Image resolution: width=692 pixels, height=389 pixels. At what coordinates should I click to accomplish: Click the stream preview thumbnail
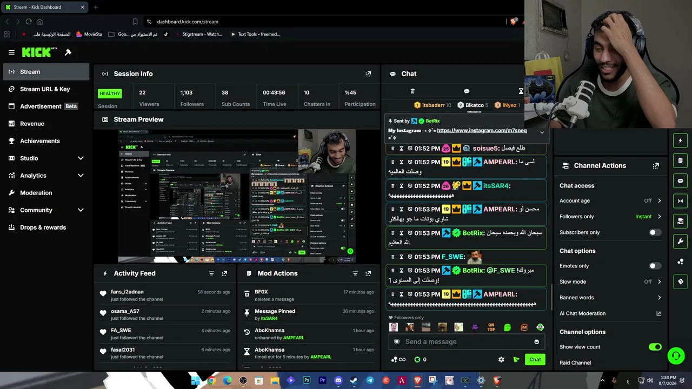[237, 196]
